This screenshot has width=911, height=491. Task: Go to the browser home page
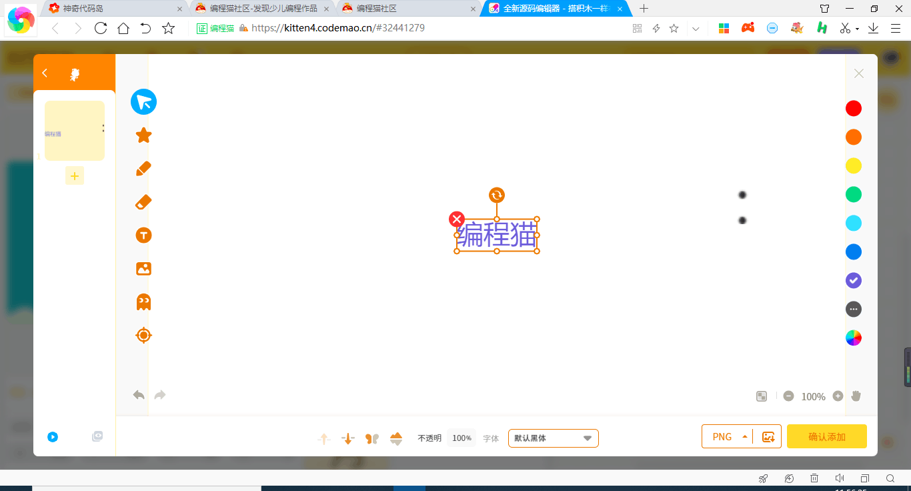pyautogui.click(x=123, y=28)
